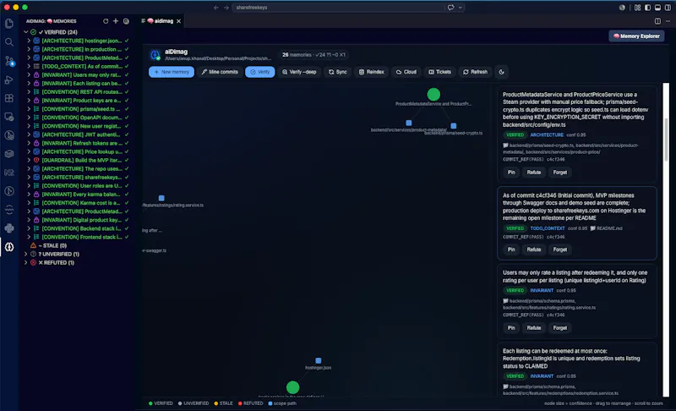The width and height of the screenshot is (676, 411).
Task: Pin the ProductMetadataService memory card
Action: (511, 172)
